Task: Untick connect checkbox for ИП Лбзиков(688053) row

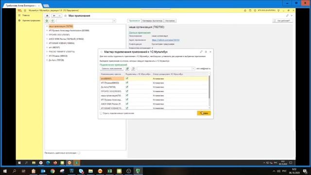Action: coord(127,83)
